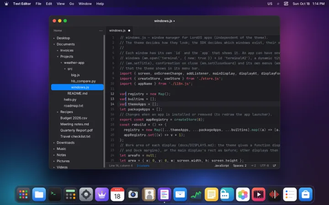329x205 pixels.
Task: Click the LF line ending indicator
Action: pos(275,165)
